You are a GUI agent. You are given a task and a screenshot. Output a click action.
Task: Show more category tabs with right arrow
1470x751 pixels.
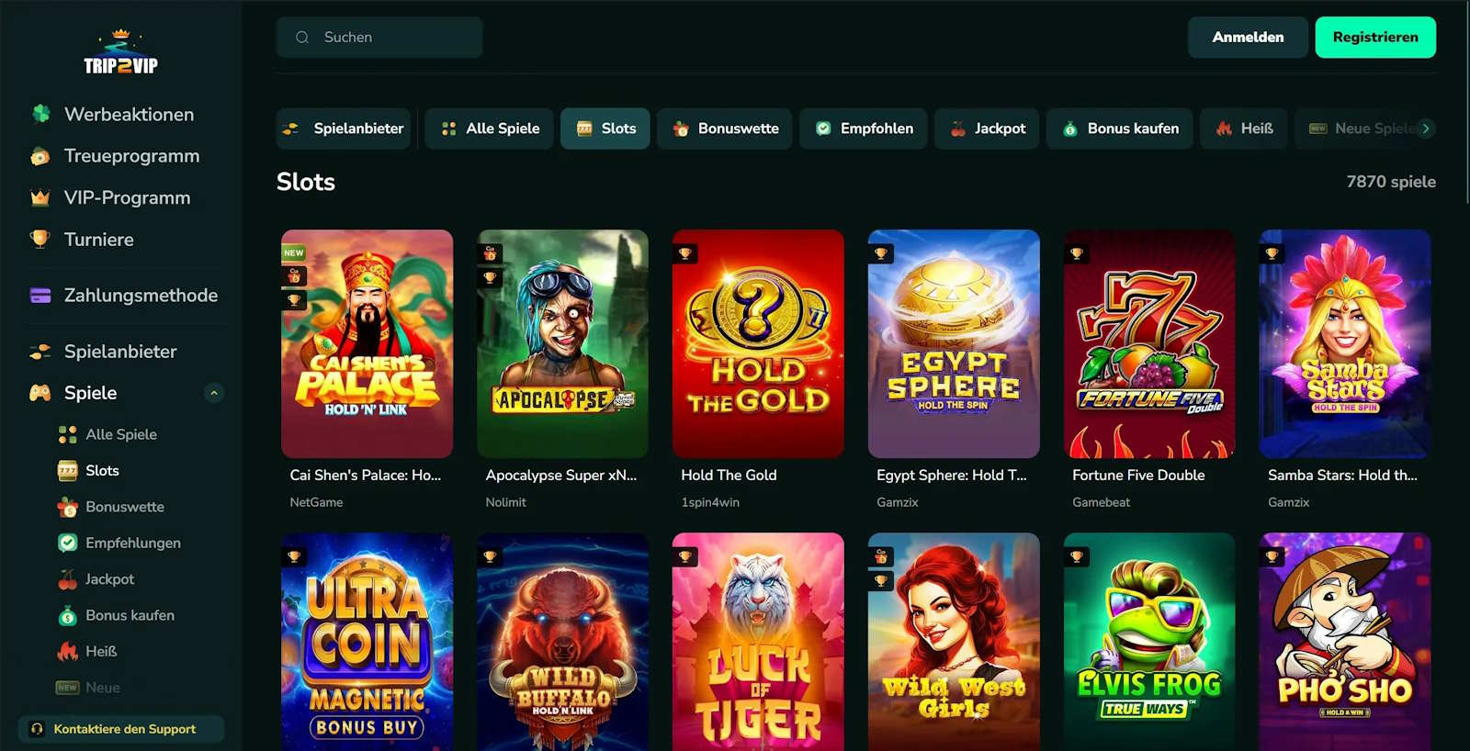(1426, 129)
